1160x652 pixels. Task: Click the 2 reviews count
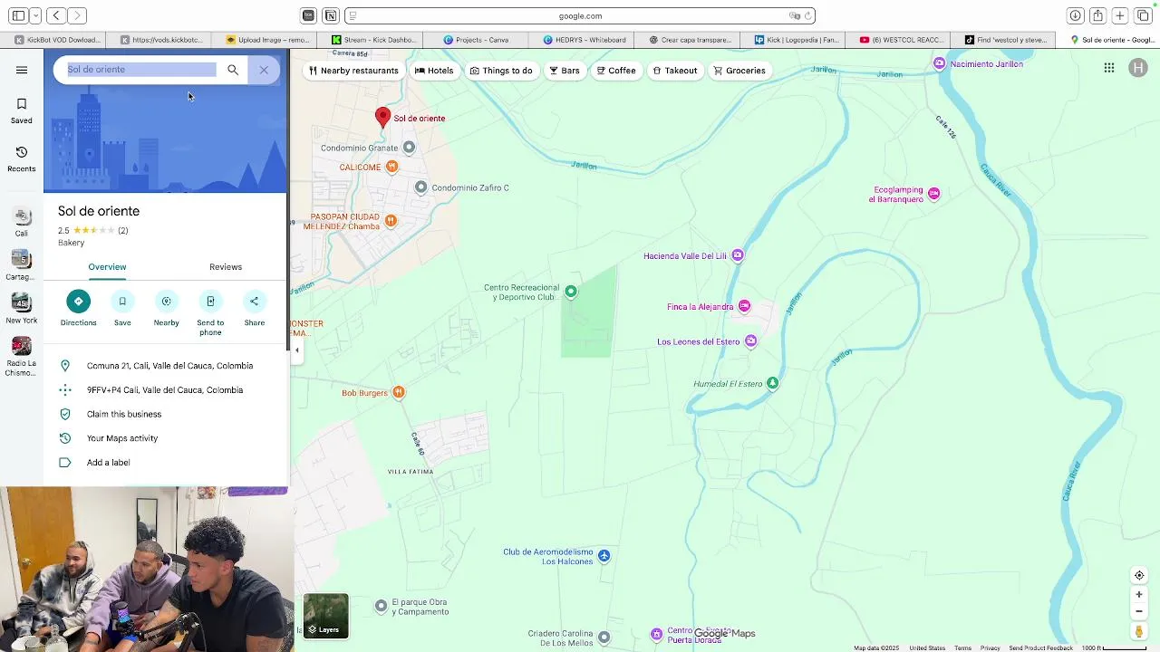click(123, 230)
